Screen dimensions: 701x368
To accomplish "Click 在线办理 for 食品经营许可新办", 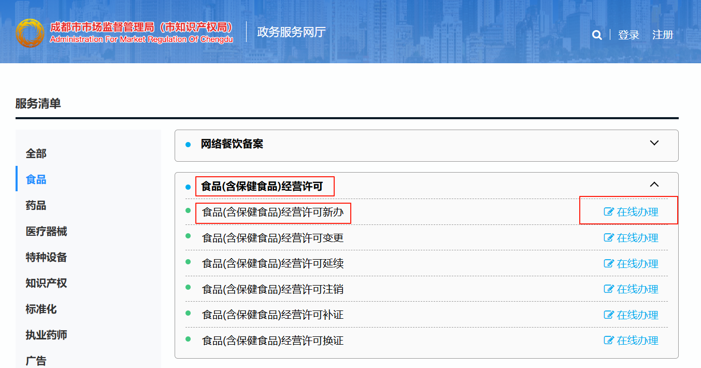I will 631,212.
